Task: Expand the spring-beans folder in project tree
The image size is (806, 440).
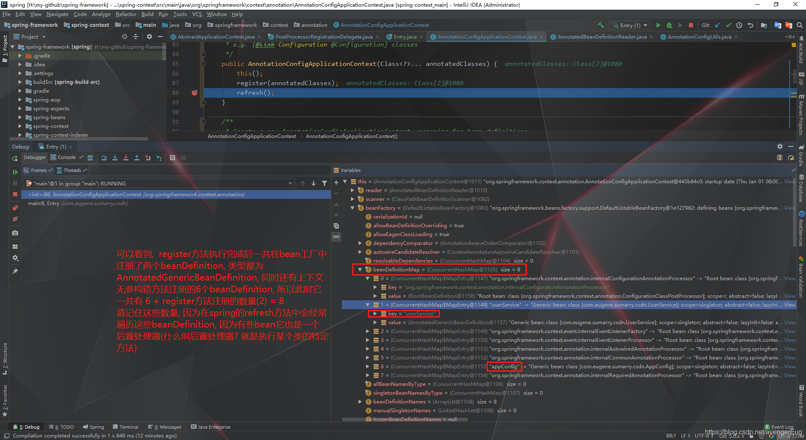Action: pyautogui.click(x=20, y=117)
